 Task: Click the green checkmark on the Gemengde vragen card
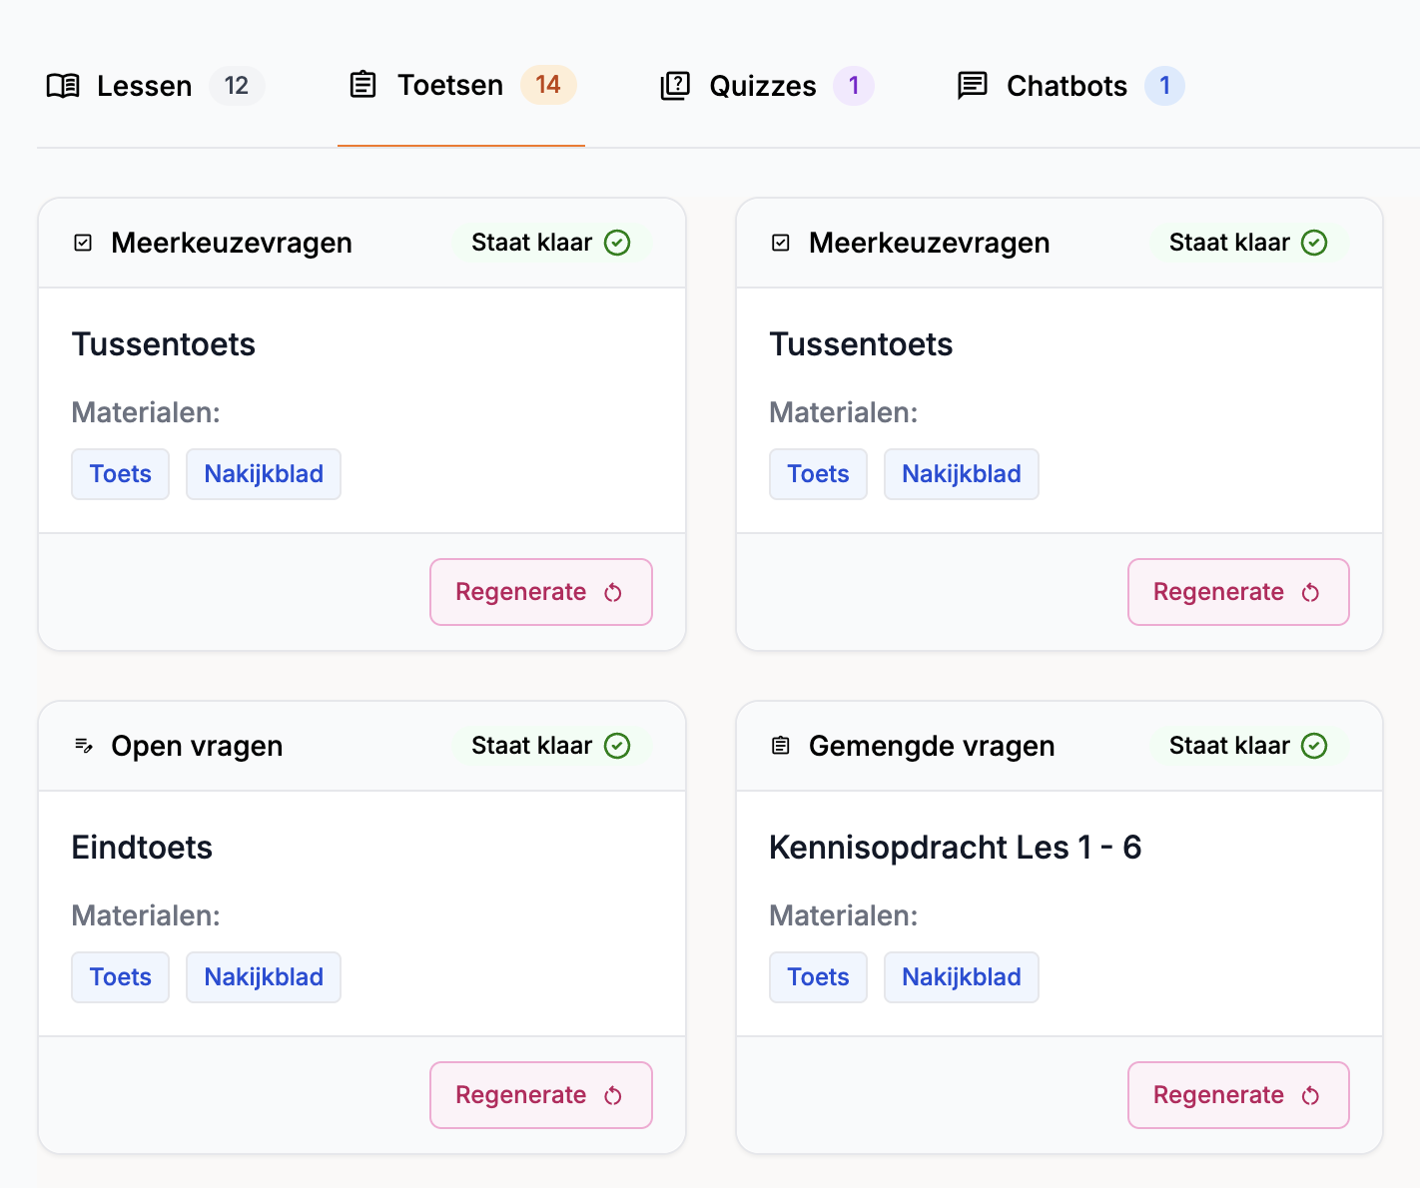[1314, 746]
